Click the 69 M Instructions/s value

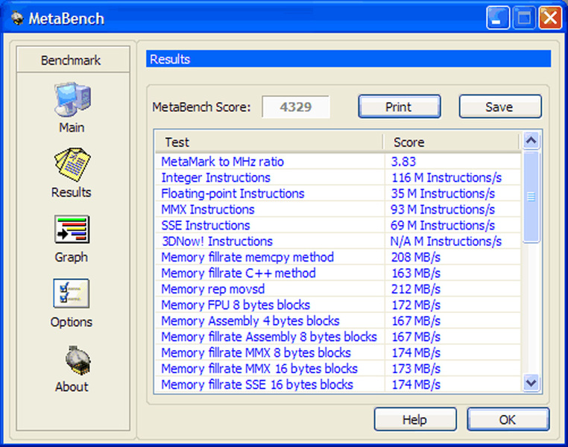click(x=443, y=225)
